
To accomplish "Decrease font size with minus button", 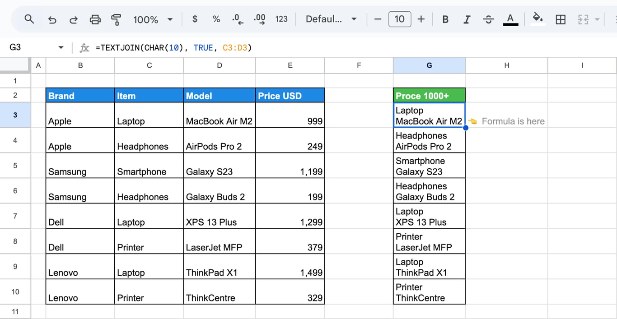I will click(x=378, y=19).
